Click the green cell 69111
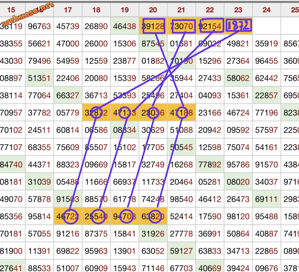The image size is (299, 272). tap(267, 199)
